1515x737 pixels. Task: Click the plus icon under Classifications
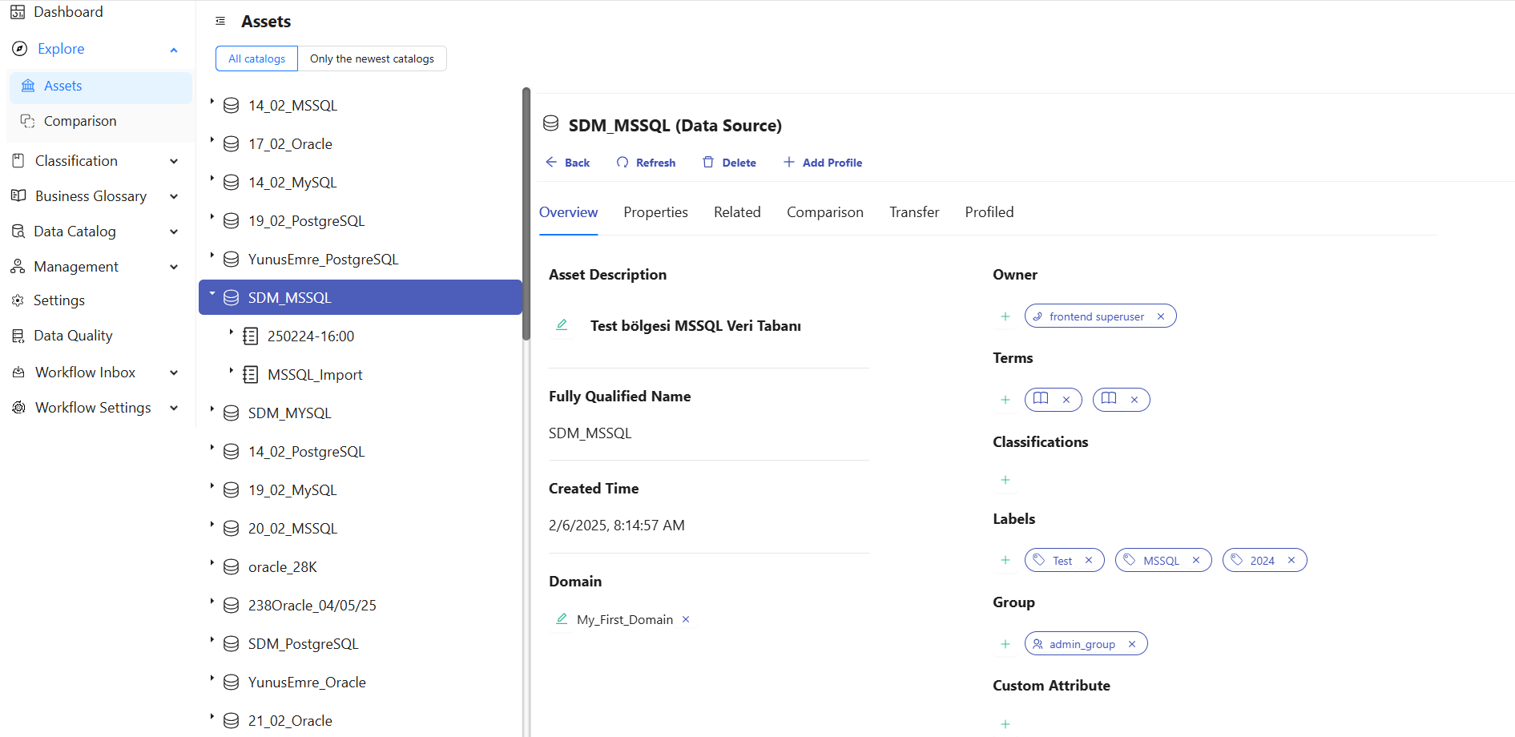click(x=1005, y=480)
